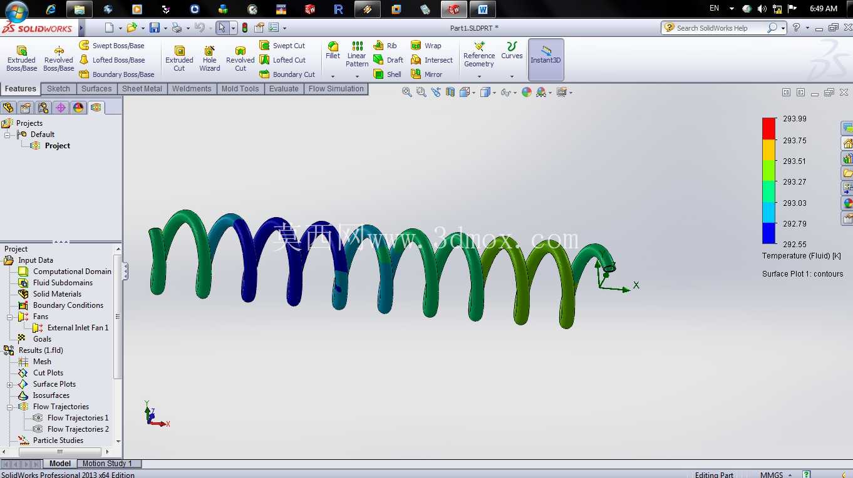The image size is (853, 478).
Task: Select the Linear Pattern tool
Action: 357,54
